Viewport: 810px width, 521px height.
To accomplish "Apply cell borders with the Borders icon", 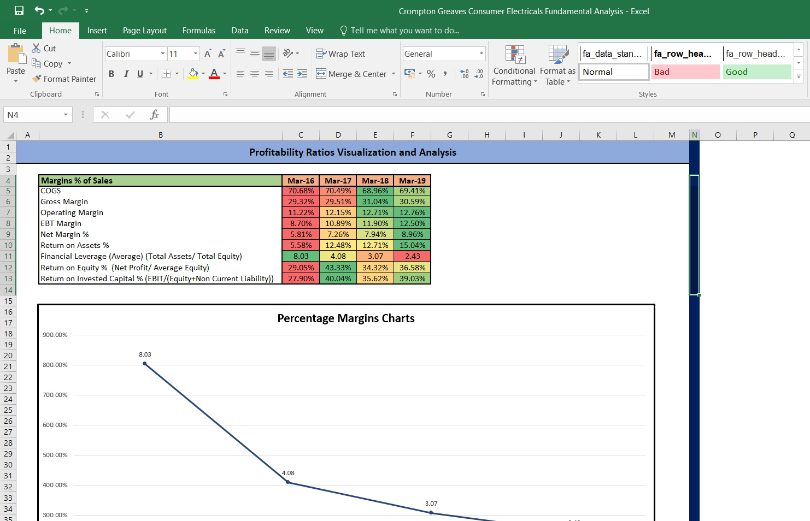I will (x=167, y=74).
